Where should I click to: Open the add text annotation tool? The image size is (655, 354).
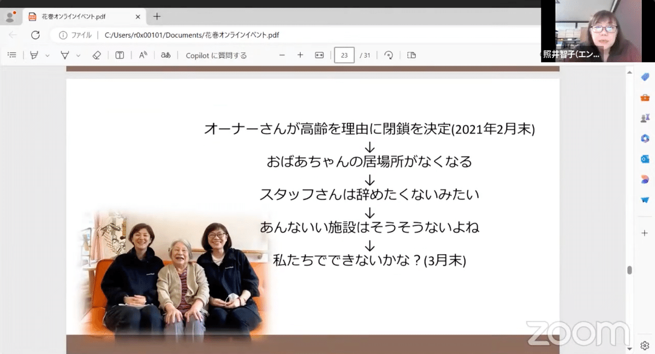(x=120, y=55)
